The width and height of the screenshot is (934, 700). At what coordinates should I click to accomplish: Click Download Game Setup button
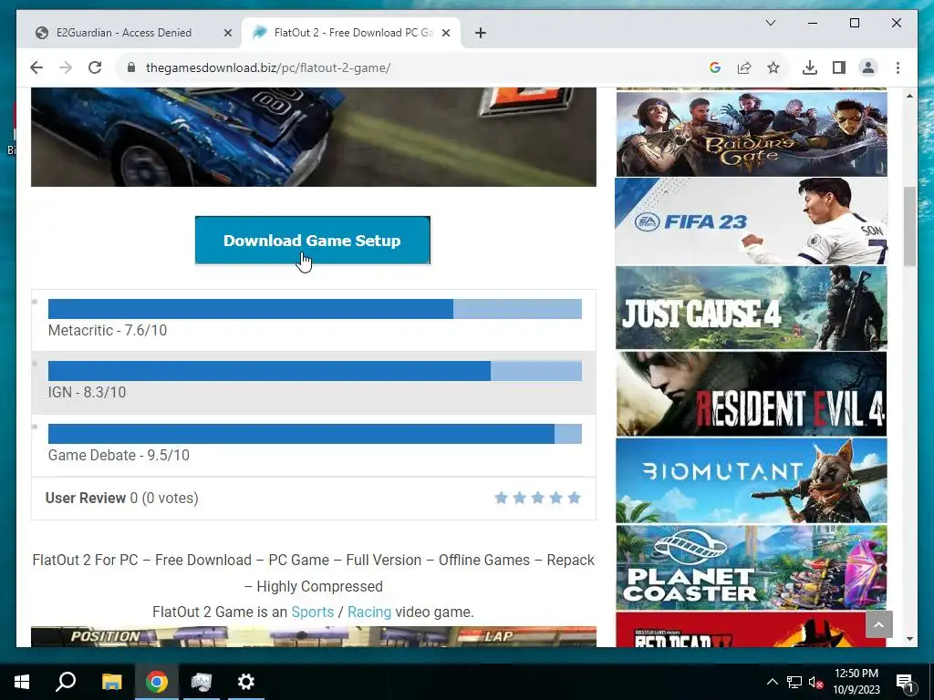coord(312,240)
